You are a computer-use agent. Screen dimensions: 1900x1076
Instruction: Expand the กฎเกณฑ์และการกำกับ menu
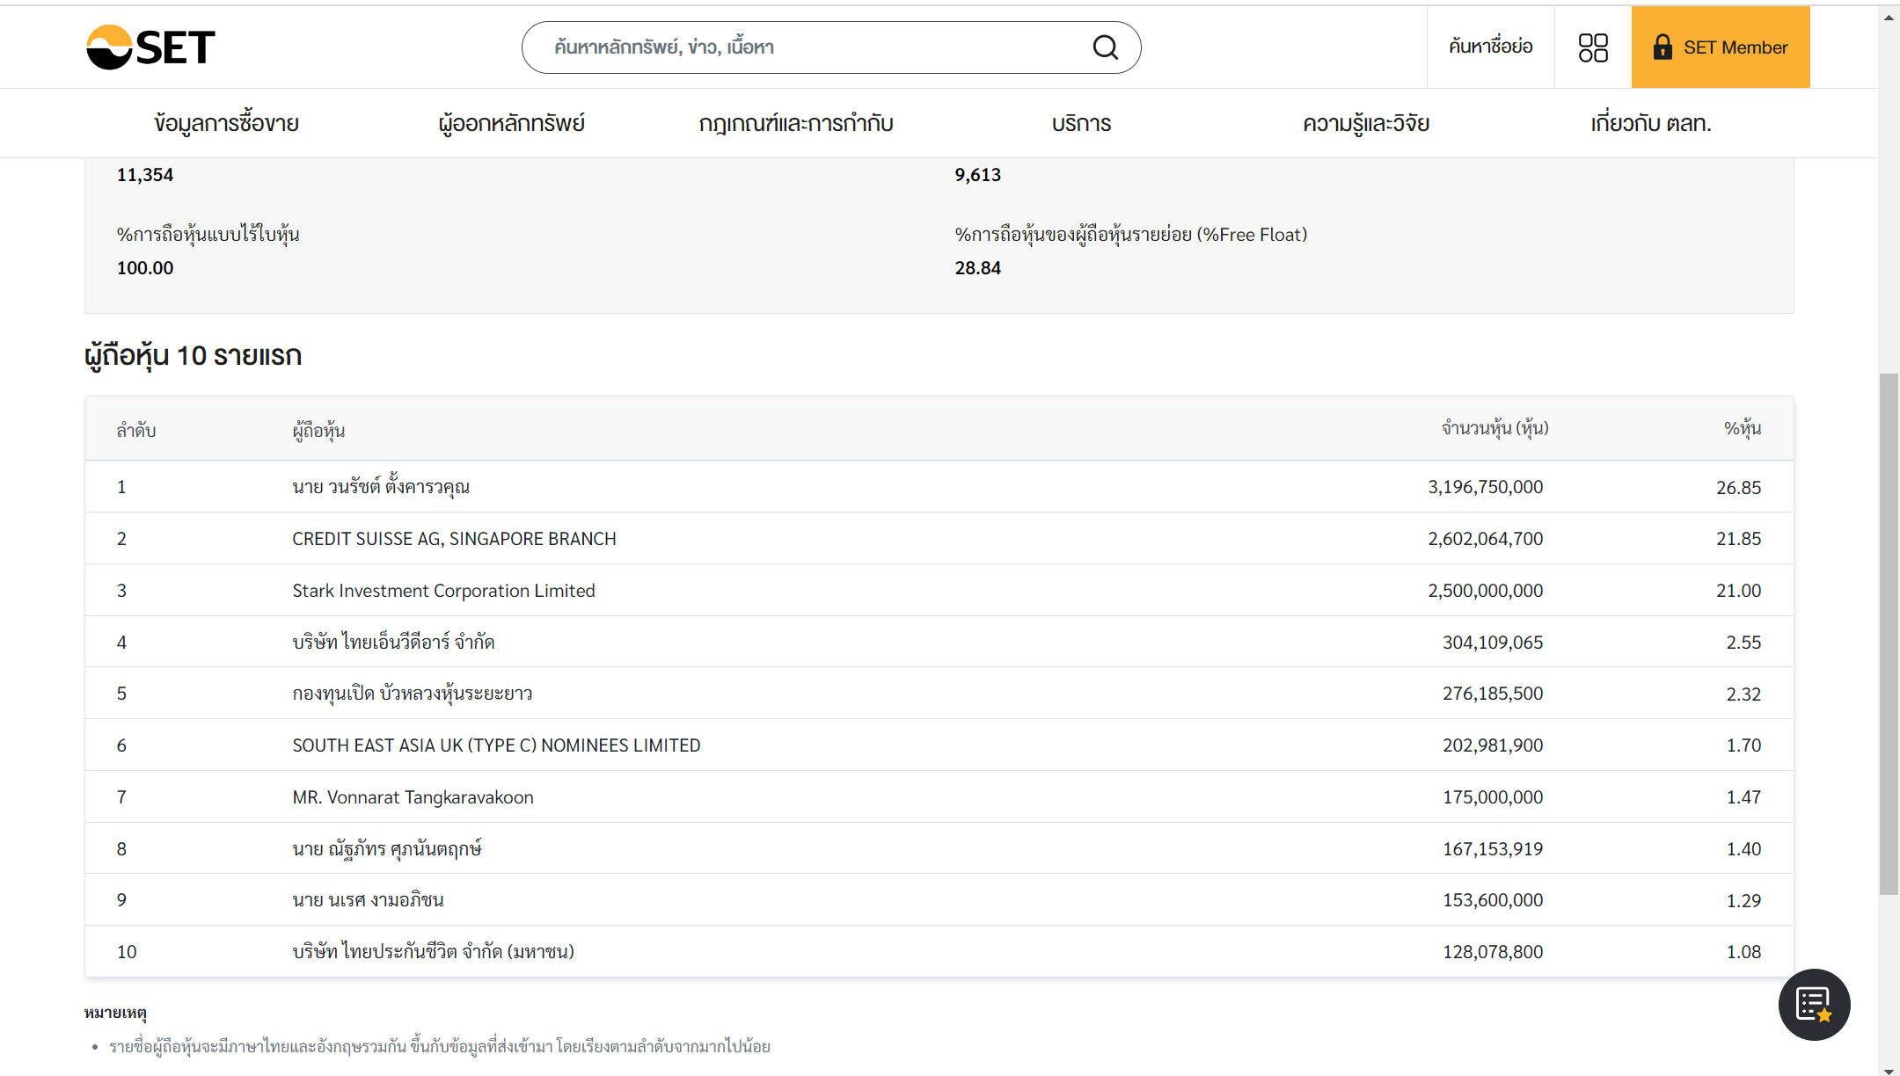coord(796,123)
